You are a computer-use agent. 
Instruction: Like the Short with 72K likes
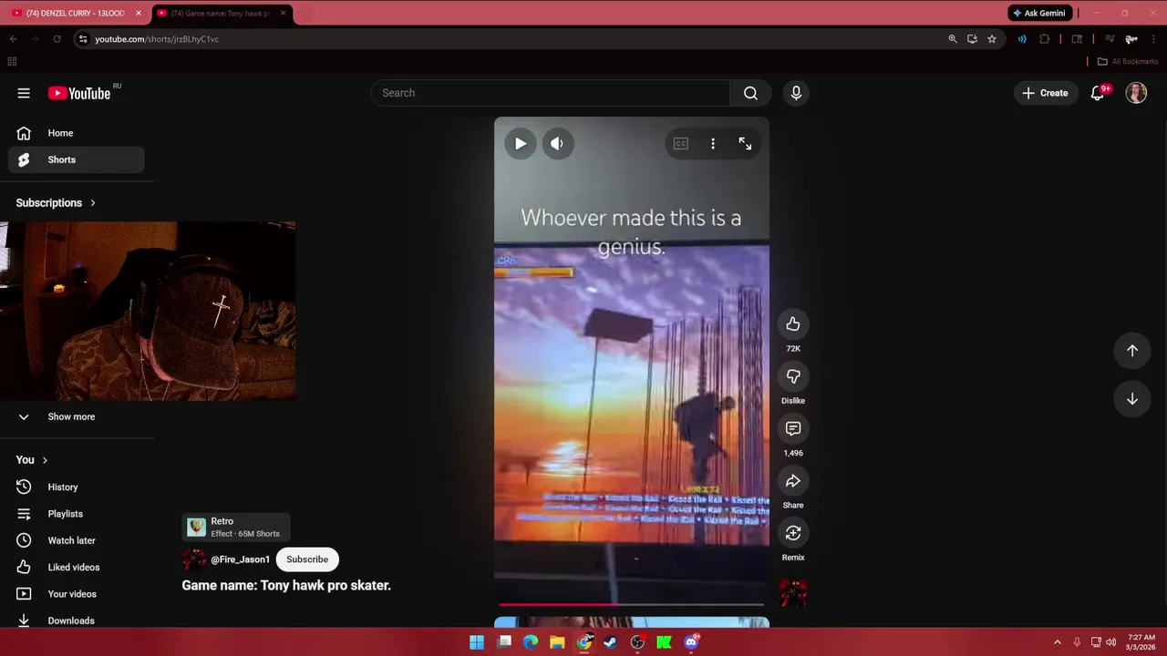[793, 324]
